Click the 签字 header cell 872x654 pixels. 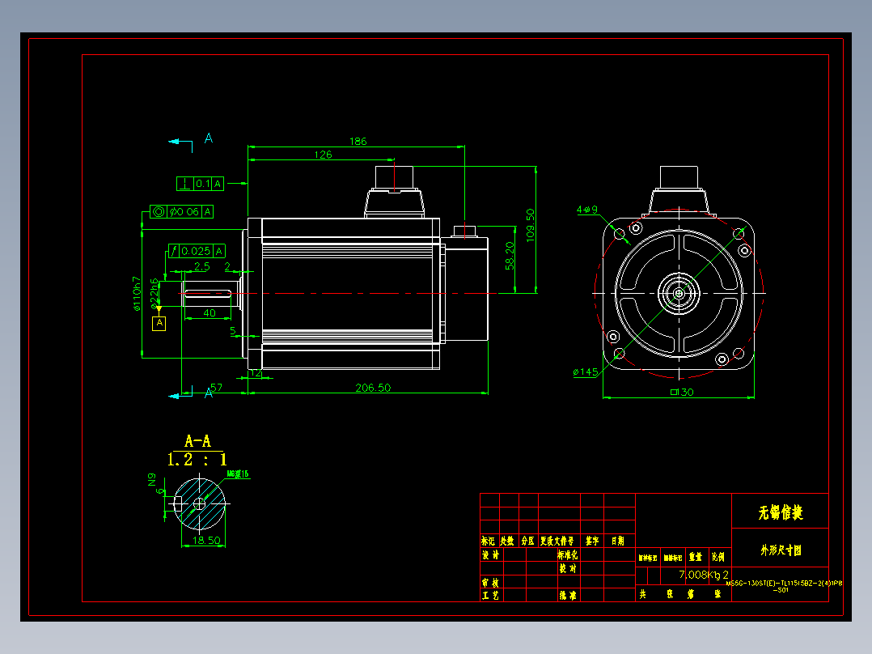click(x=592, y=541)
